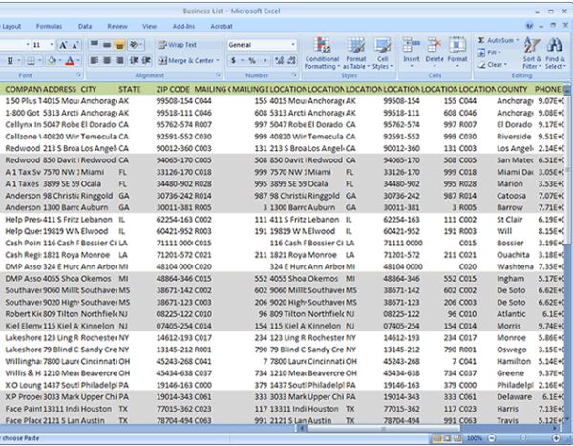Toggle Wrap Text
This screenshot has height=446, width=573.
click(x=178, y=45)
